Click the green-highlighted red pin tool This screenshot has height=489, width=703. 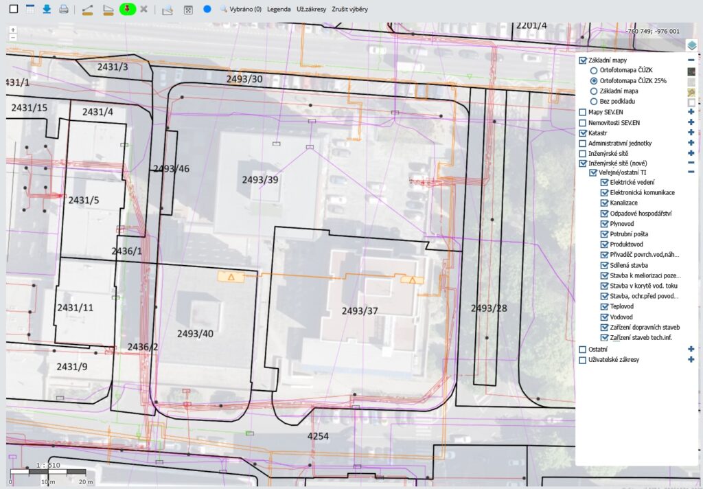click(128, 10)
